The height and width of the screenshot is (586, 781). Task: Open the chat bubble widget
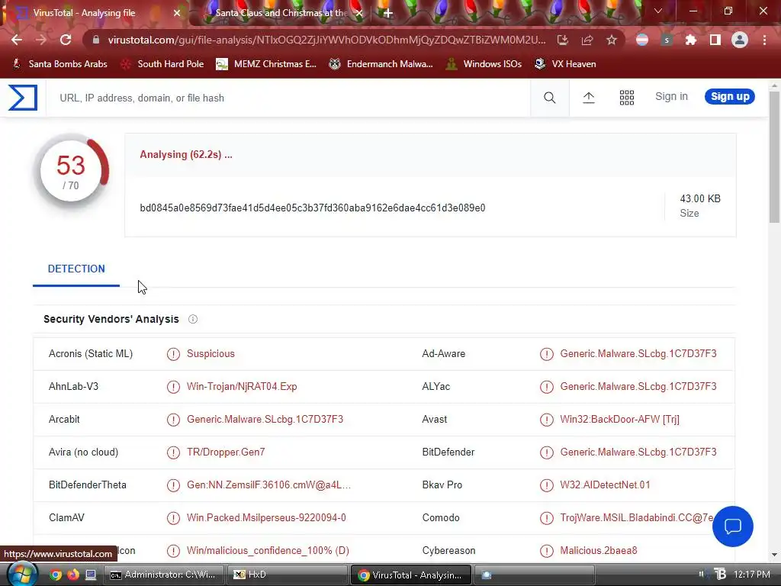(x=732, y=526)
